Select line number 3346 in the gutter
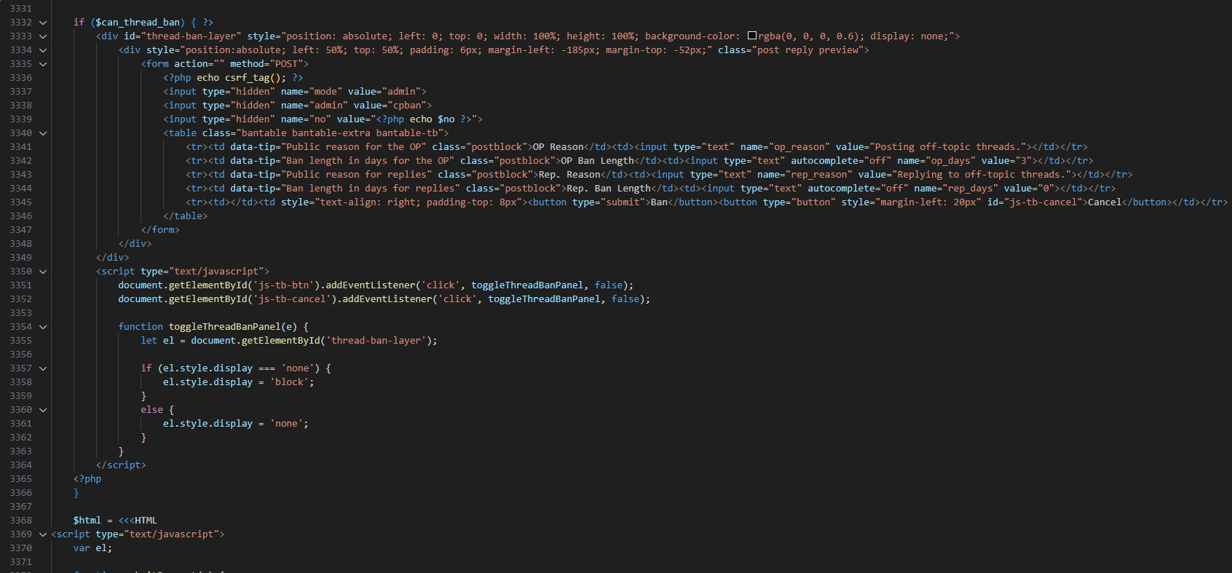The height and width of the screenshot is (573, 1232). [x=21, y=216]
